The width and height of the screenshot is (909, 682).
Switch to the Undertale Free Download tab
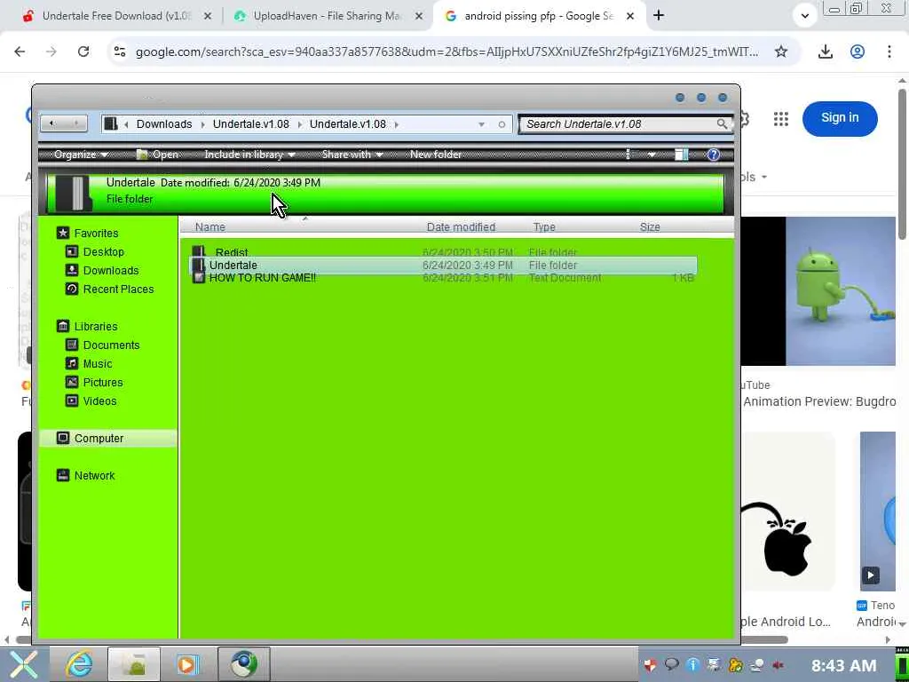point(116,16)
